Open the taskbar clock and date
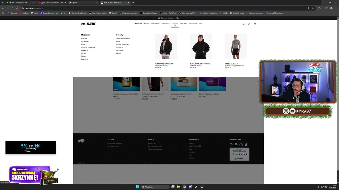 coord(333,187)
